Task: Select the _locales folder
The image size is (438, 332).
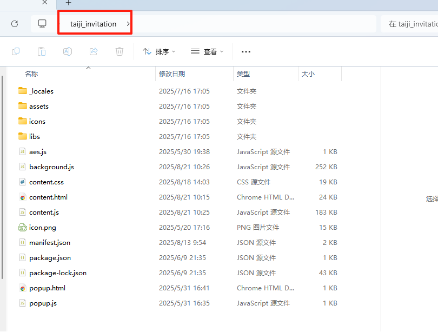Action: pyautogui.click(x=41, y=91)
